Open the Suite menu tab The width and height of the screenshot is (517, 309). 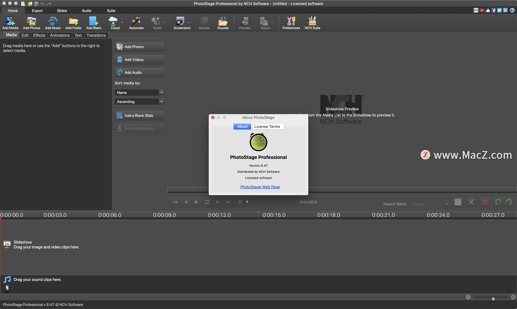click(111, 11)
